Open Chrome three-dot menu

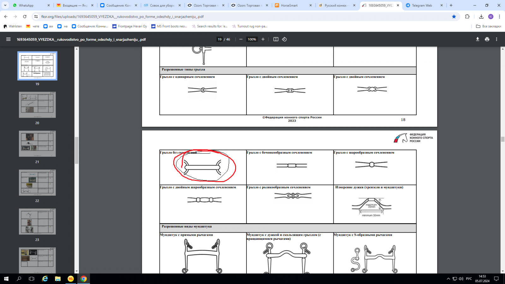499,16
